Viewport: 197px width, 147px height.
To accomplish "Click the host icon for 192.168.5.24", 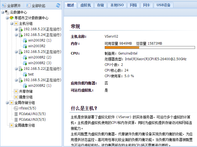I will [x=21, y=35].
